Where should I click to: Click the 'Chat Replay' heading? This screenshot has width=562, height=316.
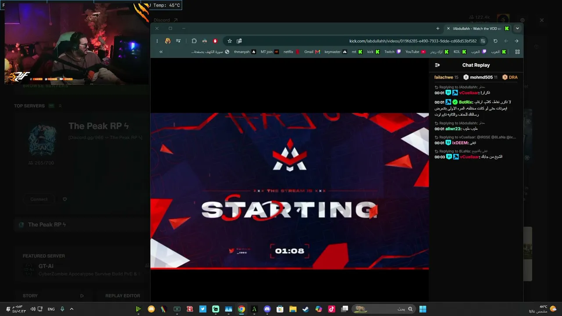[x=476, y=65]
